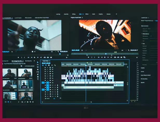The width and height of the screenshot is (160, 122).
Task: Hide video track V1 with eye icon
Action: [52, 82]
